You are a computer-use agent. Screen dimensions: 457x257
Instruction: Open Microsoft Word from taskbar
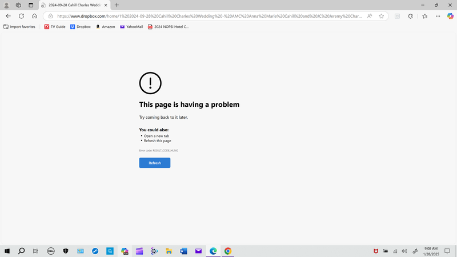pyautogui.click(x=183, y=251)
